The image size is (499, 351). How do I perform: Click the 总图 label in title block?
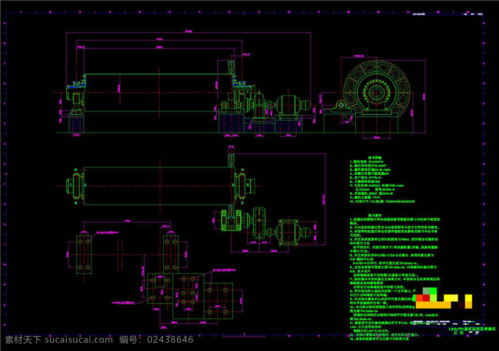click(x=459, y=333)
